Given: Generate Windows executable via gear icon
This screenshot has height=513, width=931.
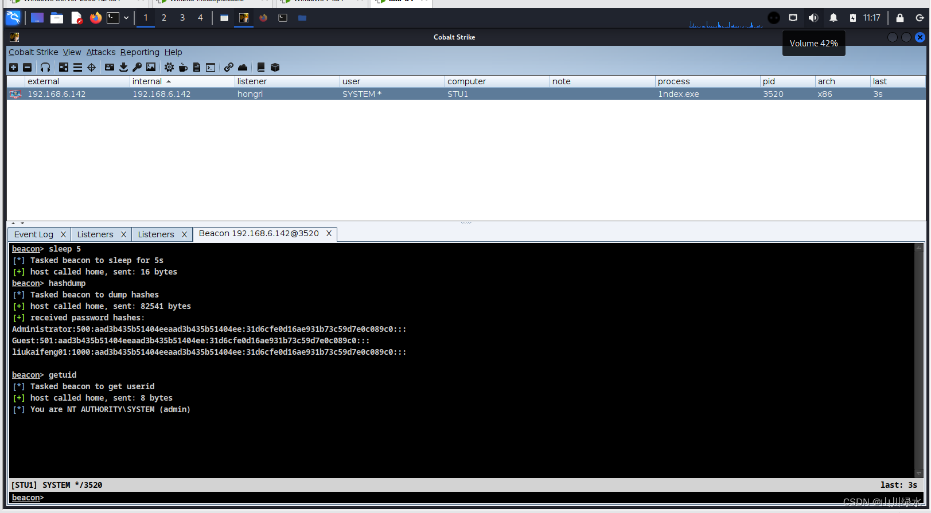Looking at the screenshot, I should [169, 67].
